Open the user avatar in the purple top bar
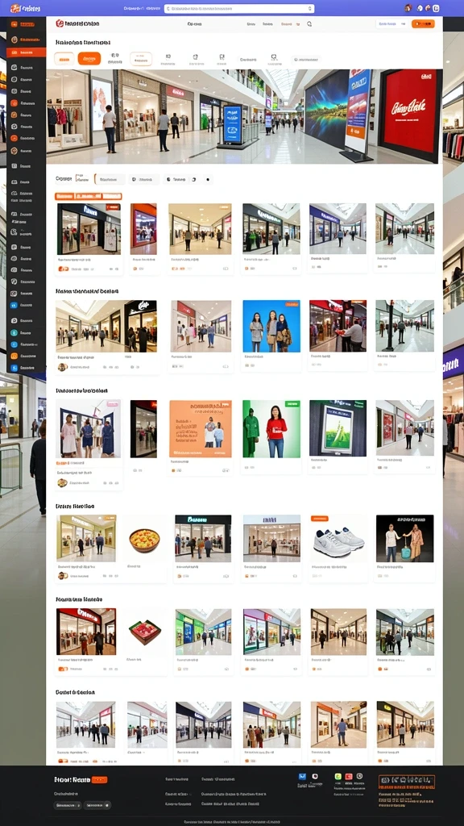The height and width of the screenshot is (826, 464). pos(408,8)
